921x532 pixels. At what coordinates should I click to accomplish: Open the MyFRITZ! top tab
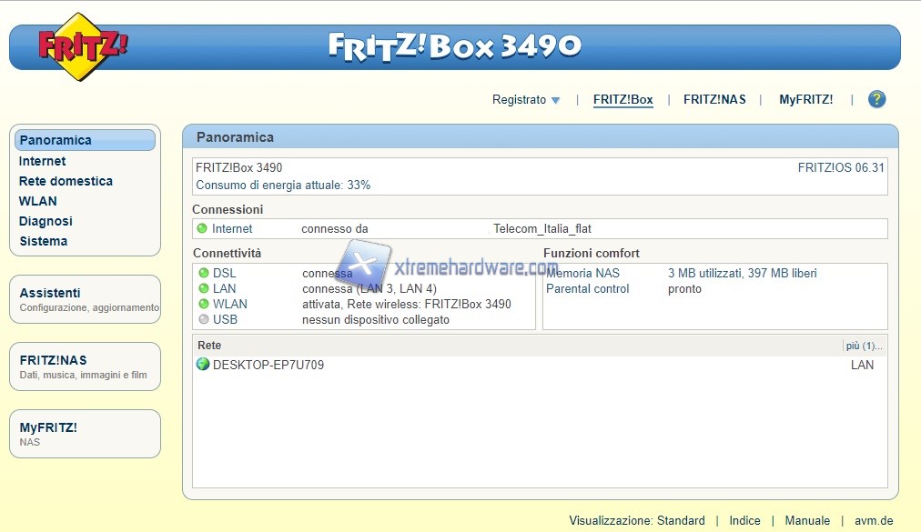tap(805, 100)
